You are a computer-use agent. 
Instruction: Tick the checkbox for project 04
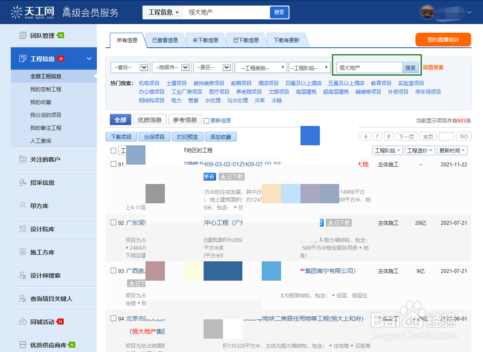113,318
